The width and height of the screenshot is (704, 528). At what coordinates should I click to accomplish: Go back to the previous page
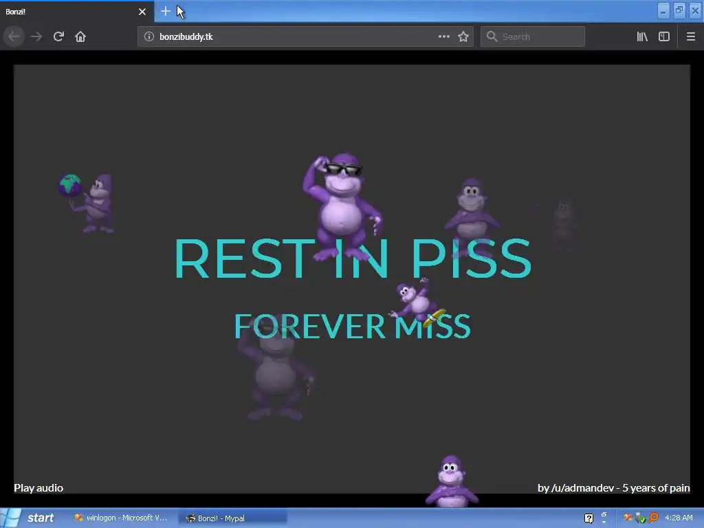[x=14, y=36]
